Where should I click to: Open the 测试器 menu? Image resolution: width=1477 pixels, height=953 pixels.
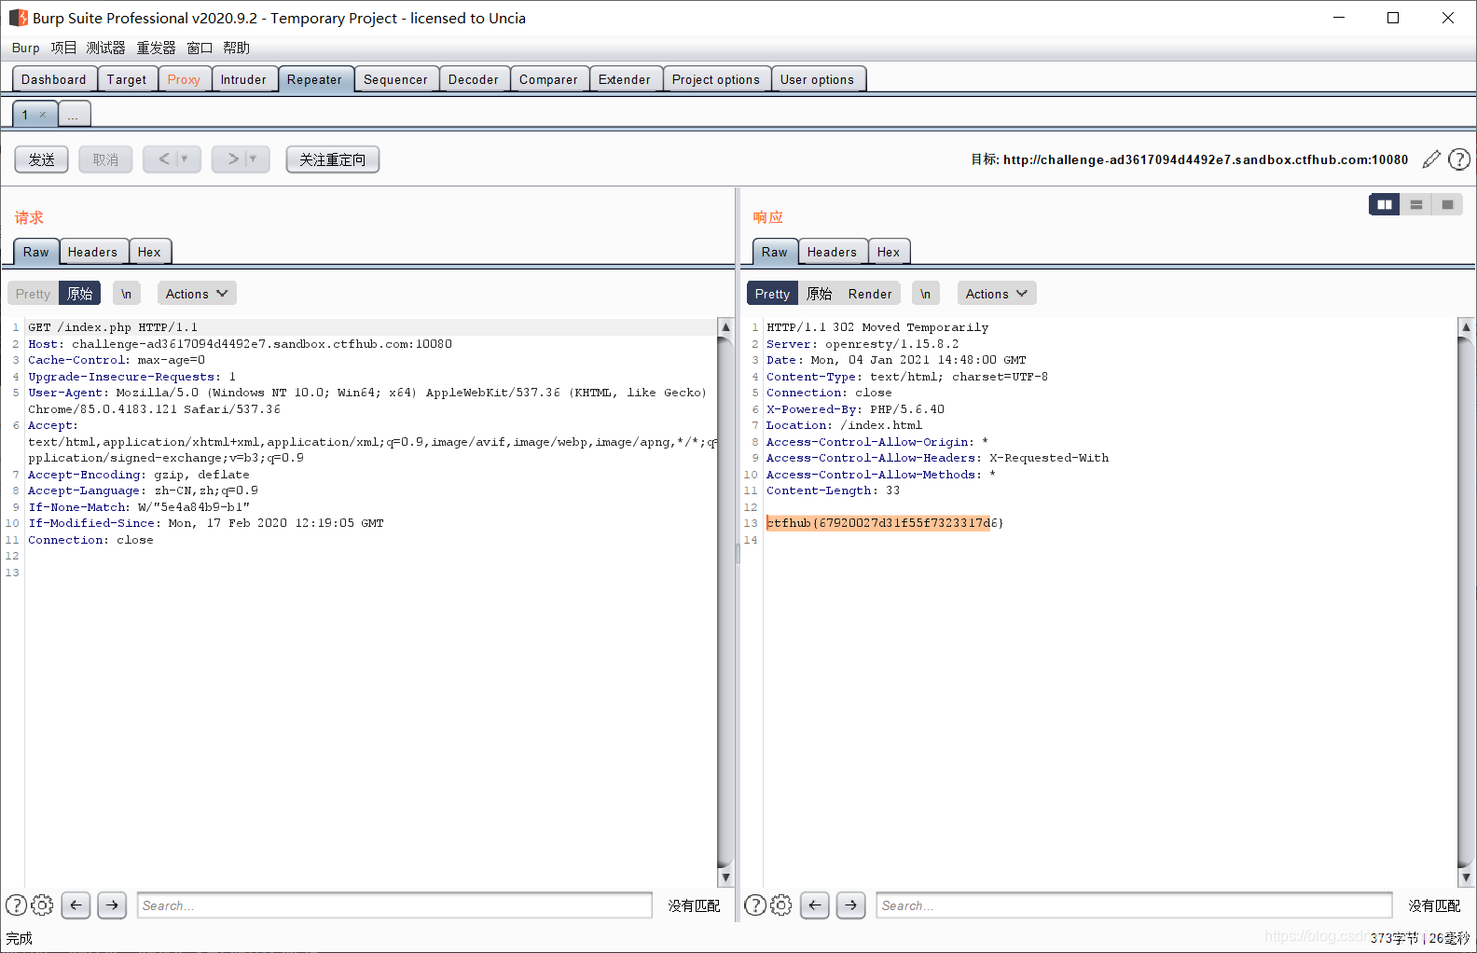click(x=105, y=48)
